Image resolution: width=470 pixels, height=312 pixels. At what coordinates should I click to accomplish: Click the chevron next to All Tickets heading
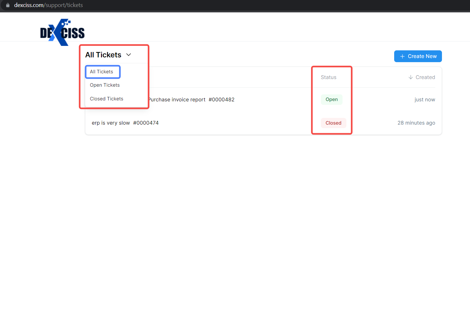(x=129, y=55)
